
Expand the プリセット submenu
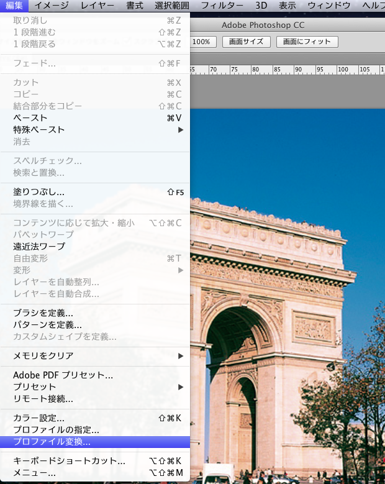95,387
